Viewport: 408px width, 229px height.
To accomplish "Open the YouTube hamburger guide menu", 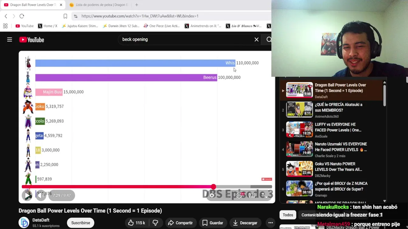I will pyautogui.click(x=10, y=40).
